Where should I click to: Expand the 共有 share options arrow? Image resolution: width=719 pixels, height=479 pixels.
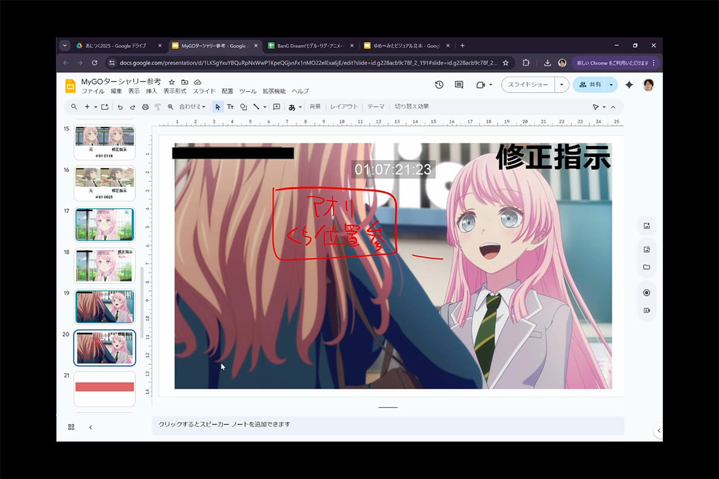(x=611, y=85)
